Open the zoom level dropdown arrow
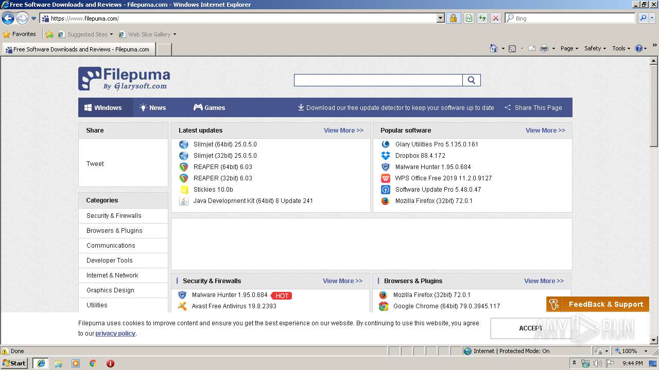The width and height of the screenshot is (659, 370). [646, 351]
